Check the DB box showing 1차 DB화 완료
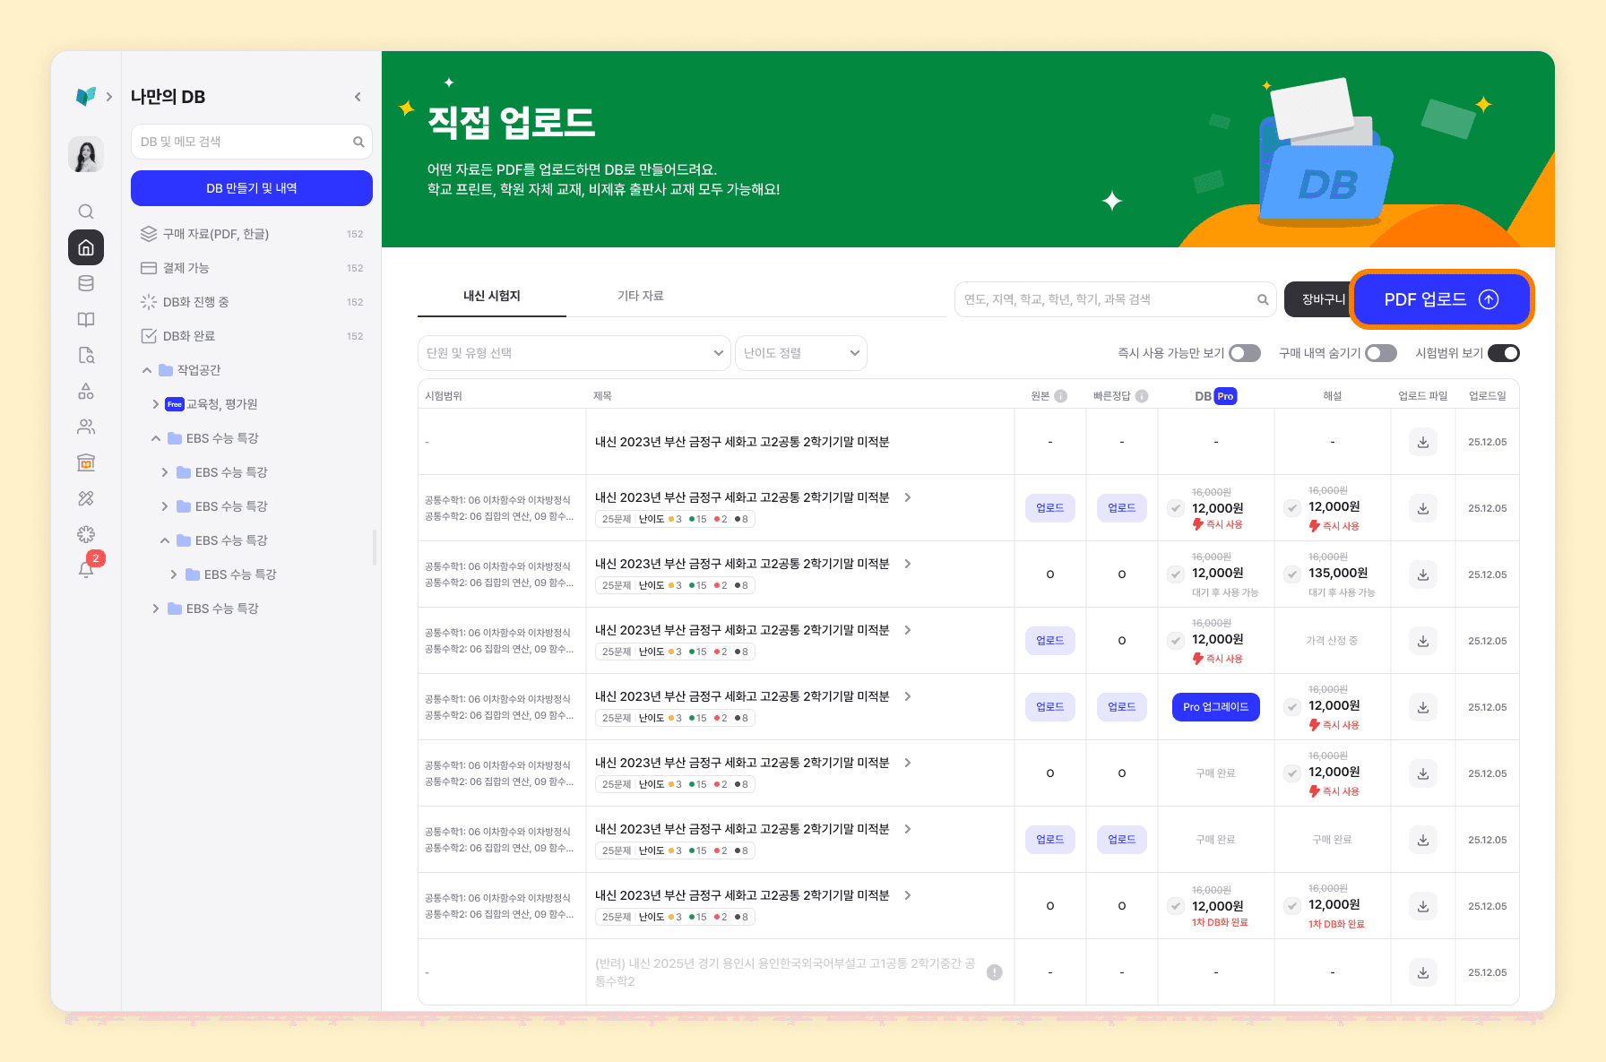The image size is (1606, 1062). [x=1176, y=906]
